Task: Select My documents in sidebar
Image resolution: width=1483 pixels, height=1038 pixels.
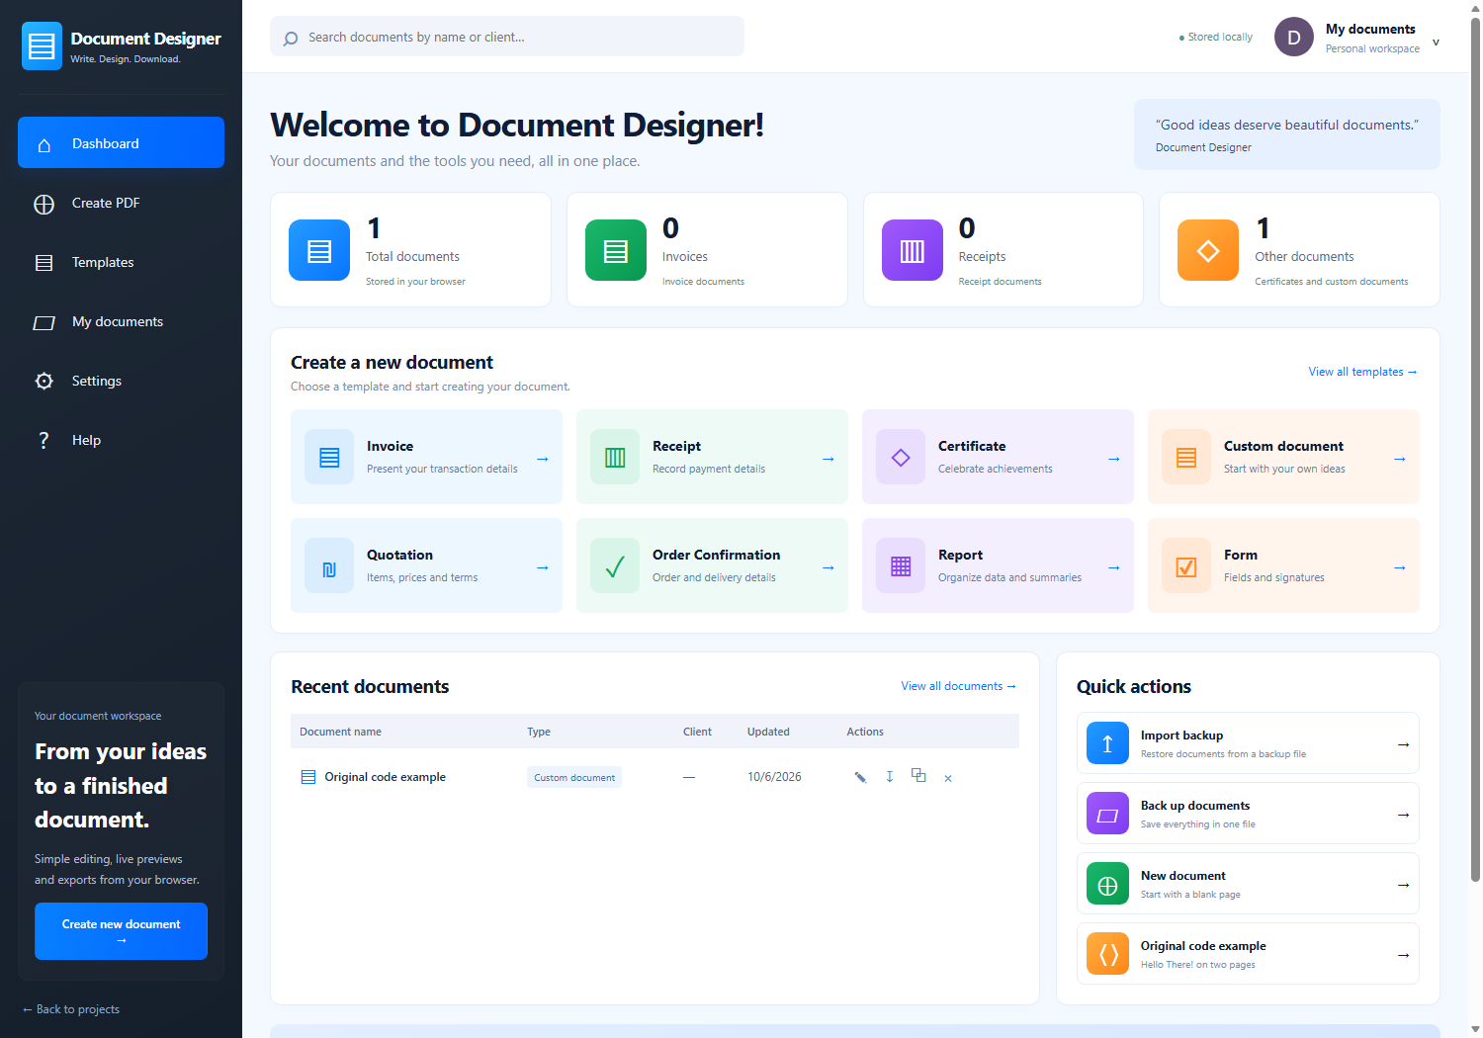Action: 121,321
